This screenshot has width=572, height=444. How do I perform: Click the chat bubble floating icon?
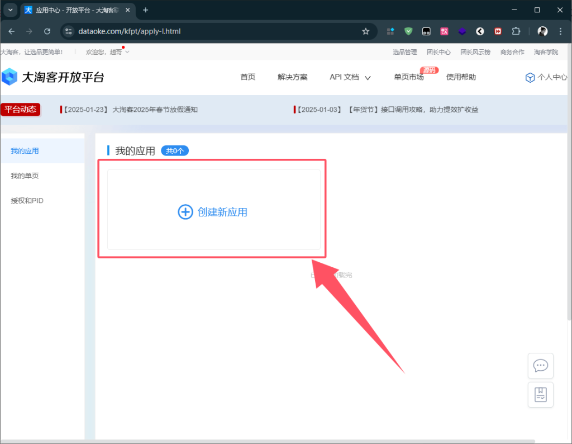click(x=540, y=366)
